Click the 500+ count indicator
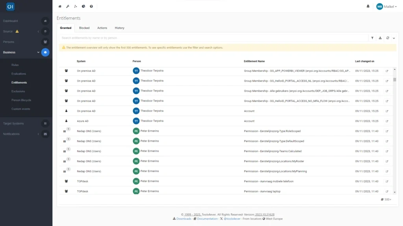Viewport: 403px width, 226px height. 386,199
